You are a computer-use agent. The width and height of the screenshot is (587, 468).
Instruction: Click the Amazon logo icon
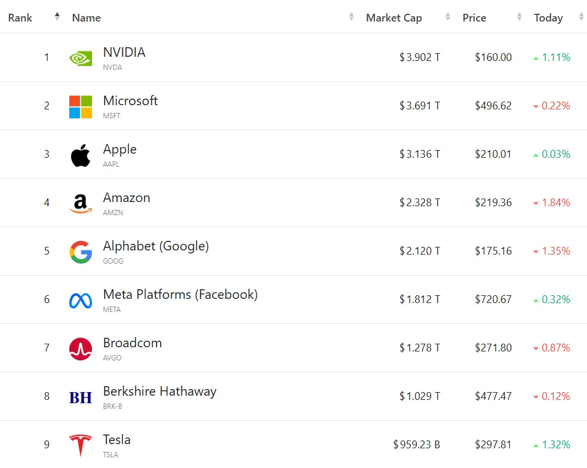click(81, 203)
